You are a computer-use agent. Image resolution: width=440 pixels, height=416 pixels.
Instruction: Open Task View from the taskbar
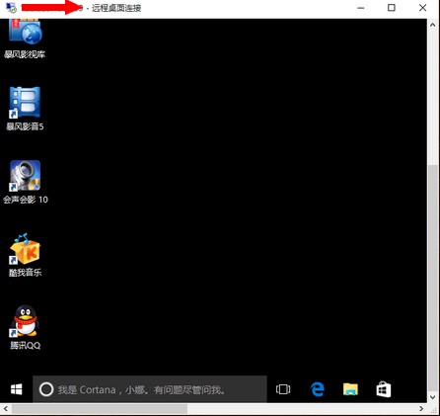[x=283, y=389]
